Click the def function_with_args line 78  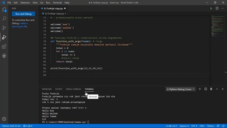pyautogui.click(x=77, y=41)
